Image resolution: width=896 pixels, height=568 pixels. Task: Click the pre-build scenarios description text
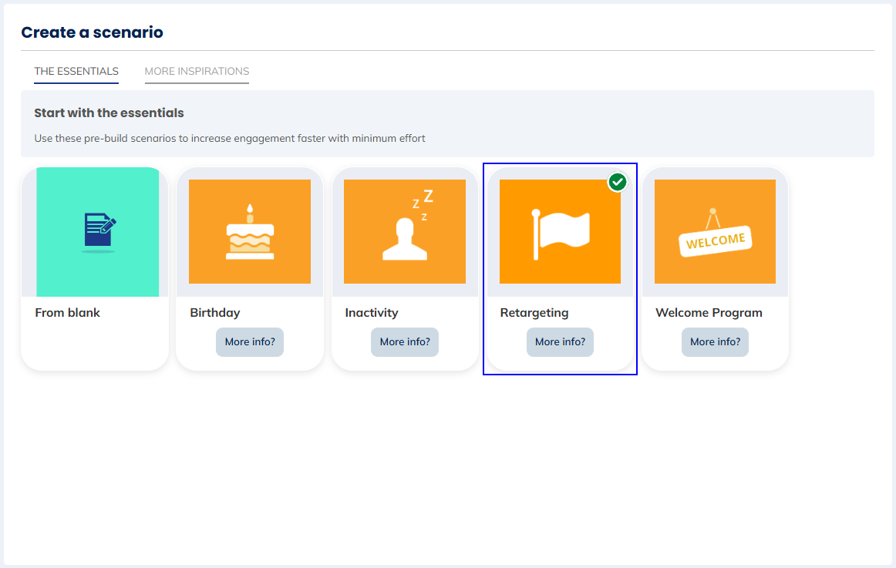pyautogui.click(x=230, y=139)
